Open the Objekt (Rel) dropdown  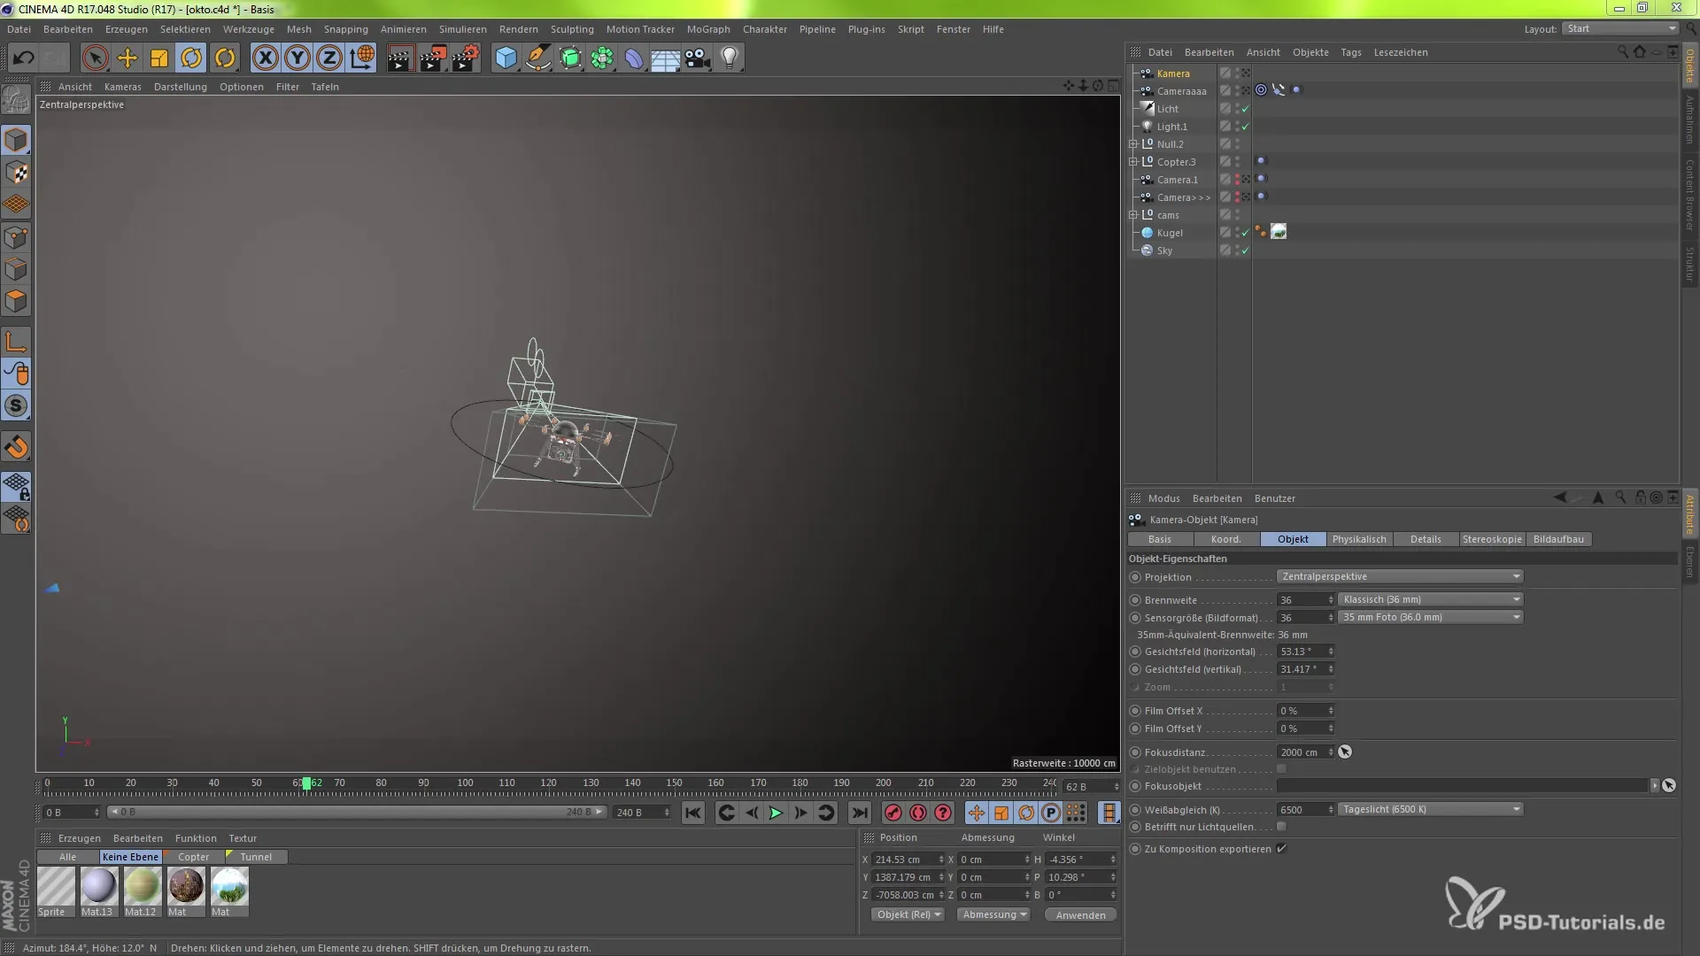click(908, 914)
